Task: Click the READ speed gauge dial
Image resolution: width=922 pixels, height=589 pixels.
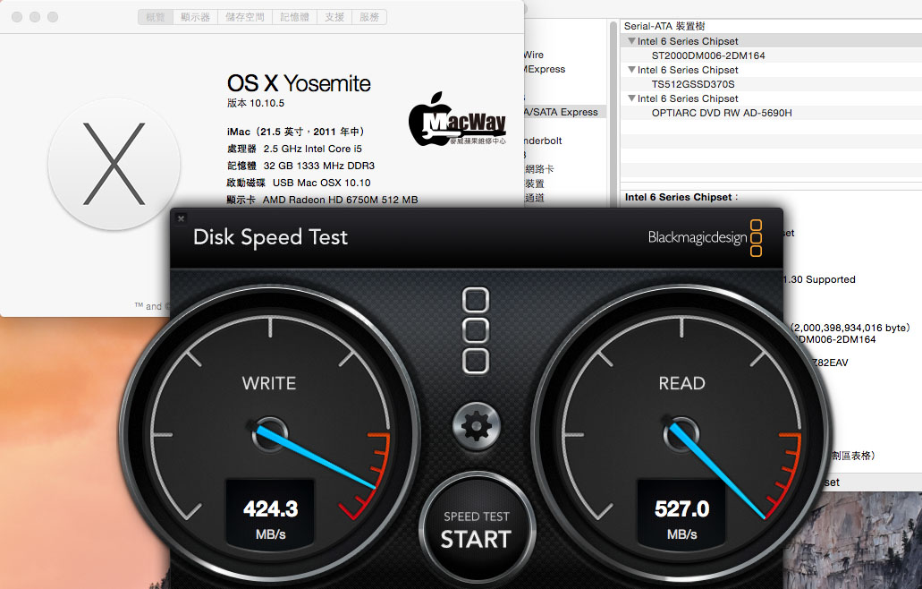Action: (681, 434)
